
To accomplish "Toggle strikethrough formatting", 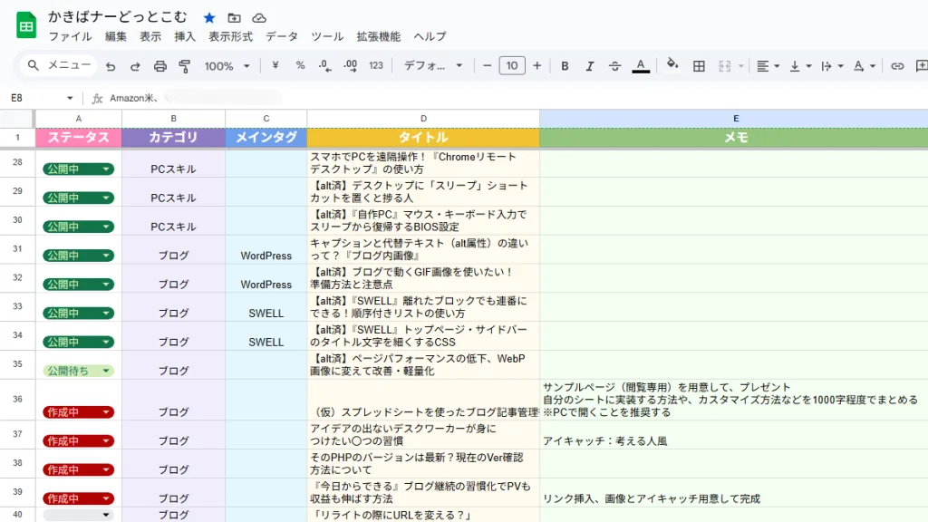I will [614, 65].
